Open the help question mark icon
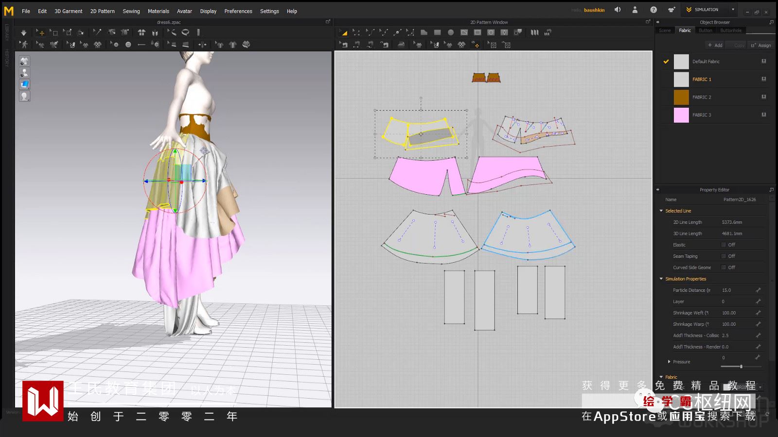 [654, 10]
